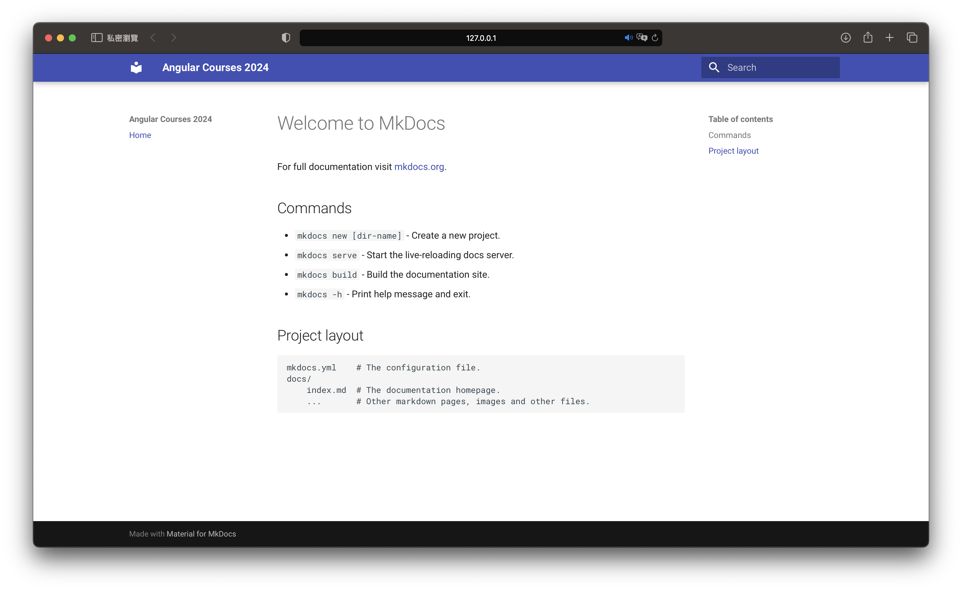This screenshot has height=591, width=962.
Task: Open the share sheet icon
Action: click(x=868, y=38)
